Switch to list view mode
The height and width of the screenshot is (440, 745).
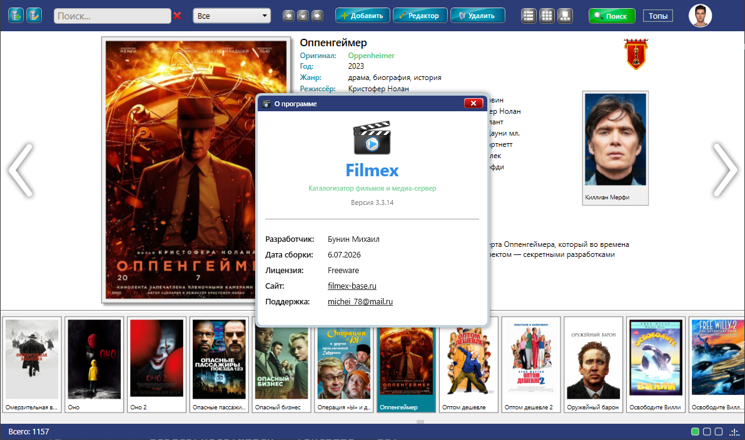529,16
